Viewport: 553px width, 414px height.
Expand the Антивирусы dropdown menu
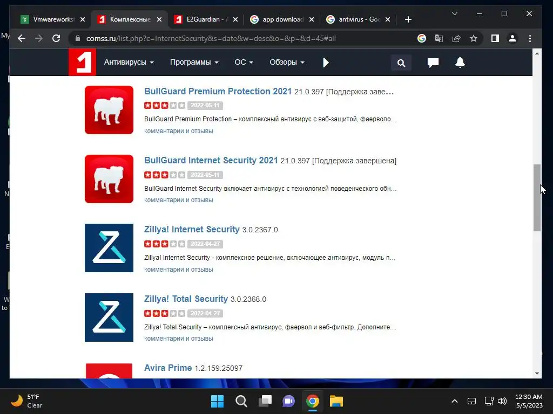[x=129, y=63]
